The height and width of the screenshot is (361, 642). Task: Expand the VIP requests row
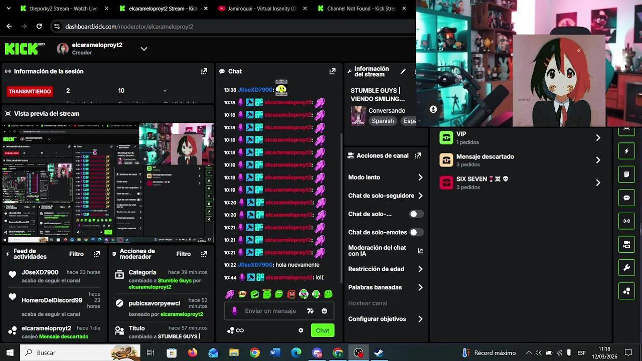[x=520, y=137]
